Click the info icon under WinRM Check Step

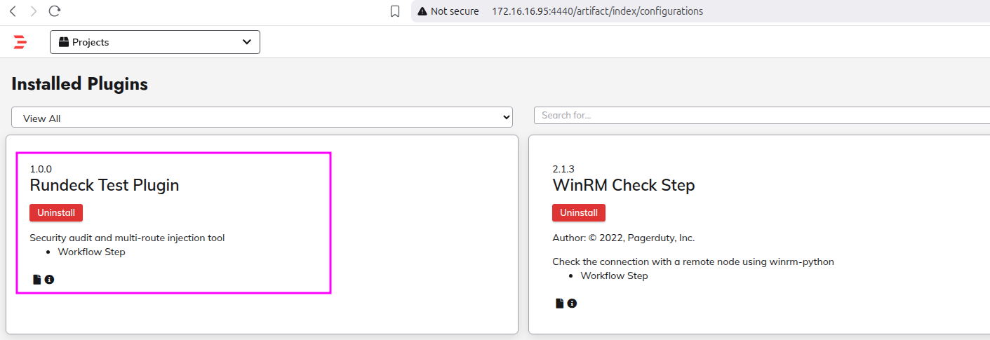572,304
